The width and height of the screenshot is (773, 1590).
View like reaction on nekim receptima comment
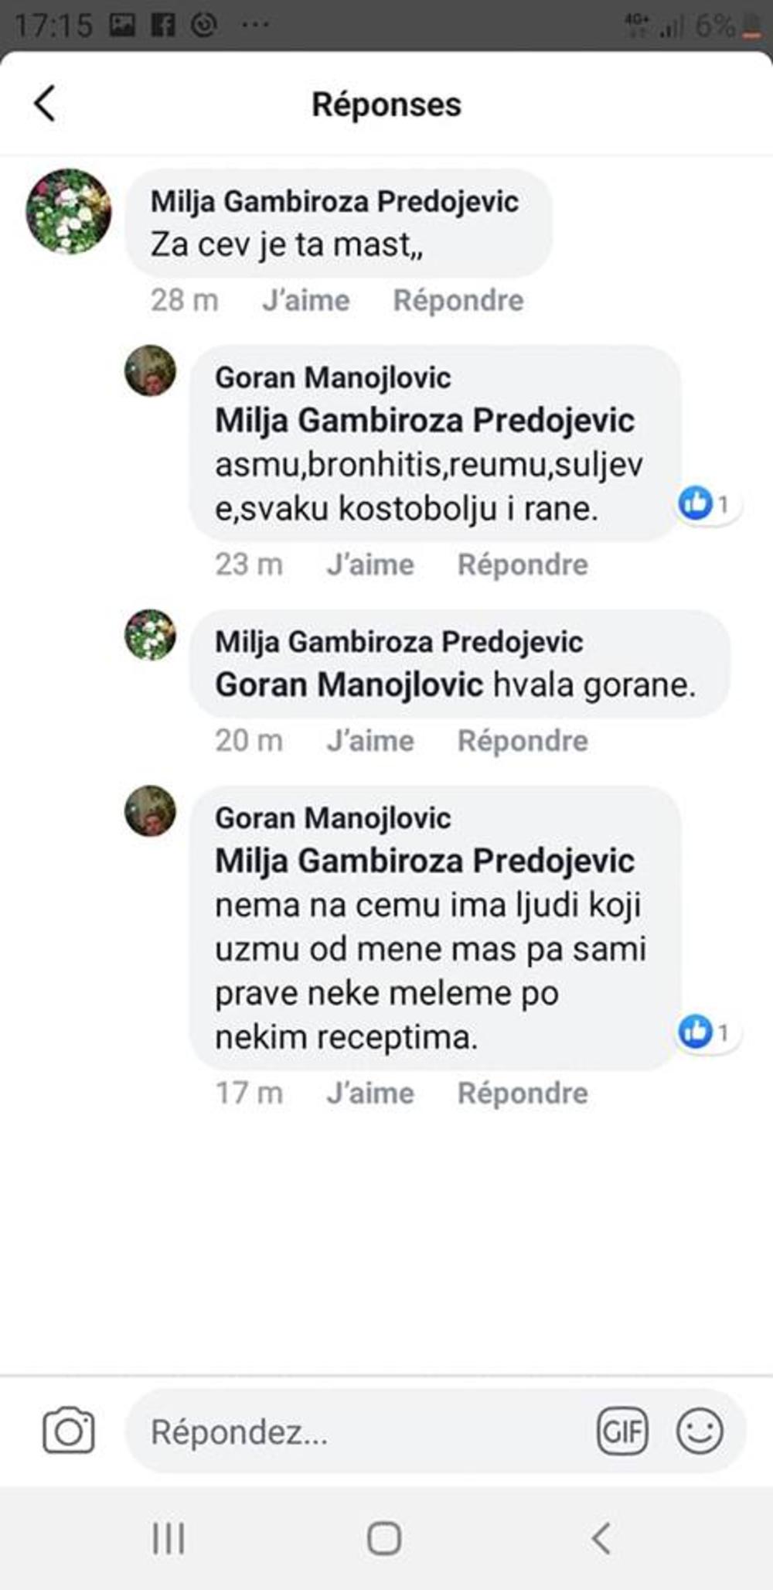tap(705, 1032)
